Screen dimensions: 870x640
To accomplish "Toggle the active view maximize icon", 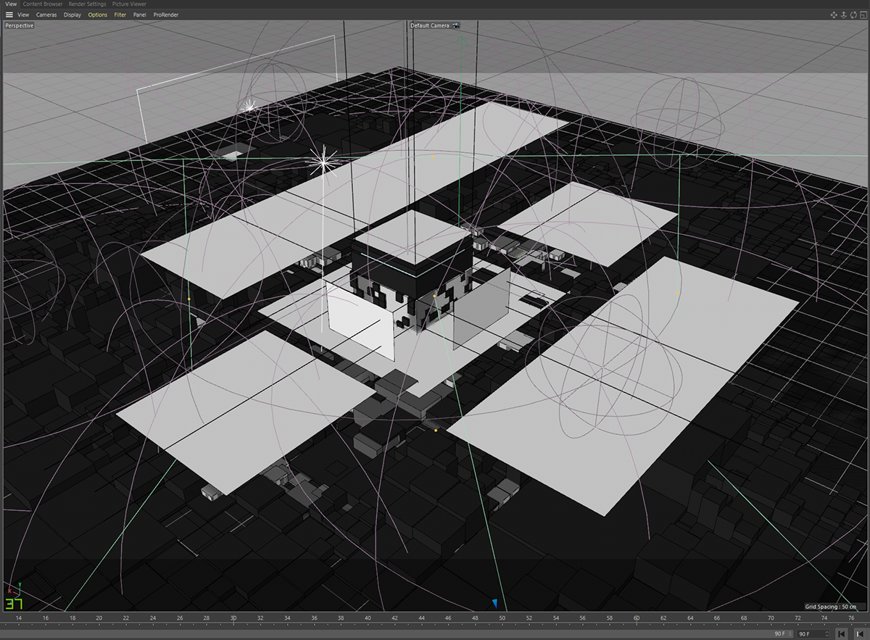I will pyautogui.click(x=863, y=14).
